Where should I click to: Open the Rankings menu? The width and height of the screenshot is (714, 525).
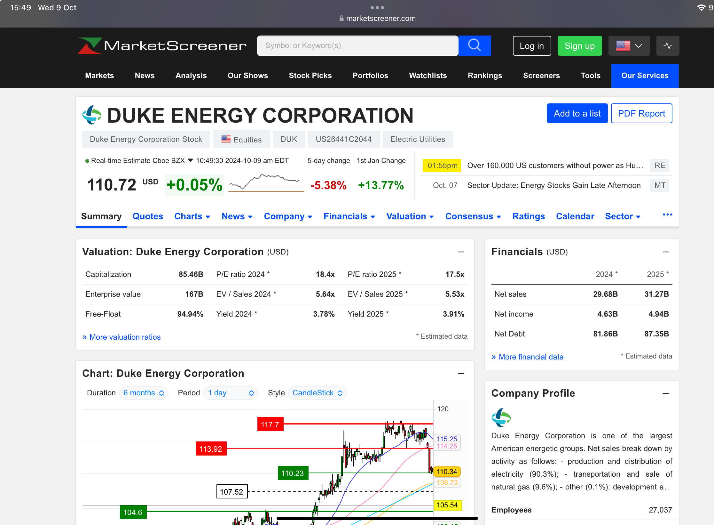pos(485,76)
